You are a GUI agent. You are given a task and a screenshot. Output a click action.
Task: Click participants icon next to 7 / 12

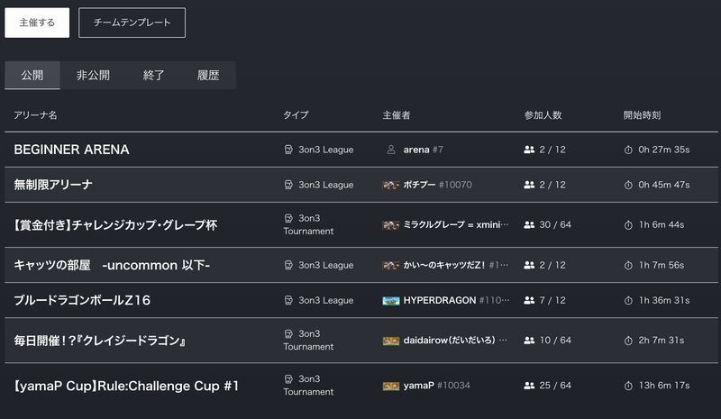click(529, 300)
